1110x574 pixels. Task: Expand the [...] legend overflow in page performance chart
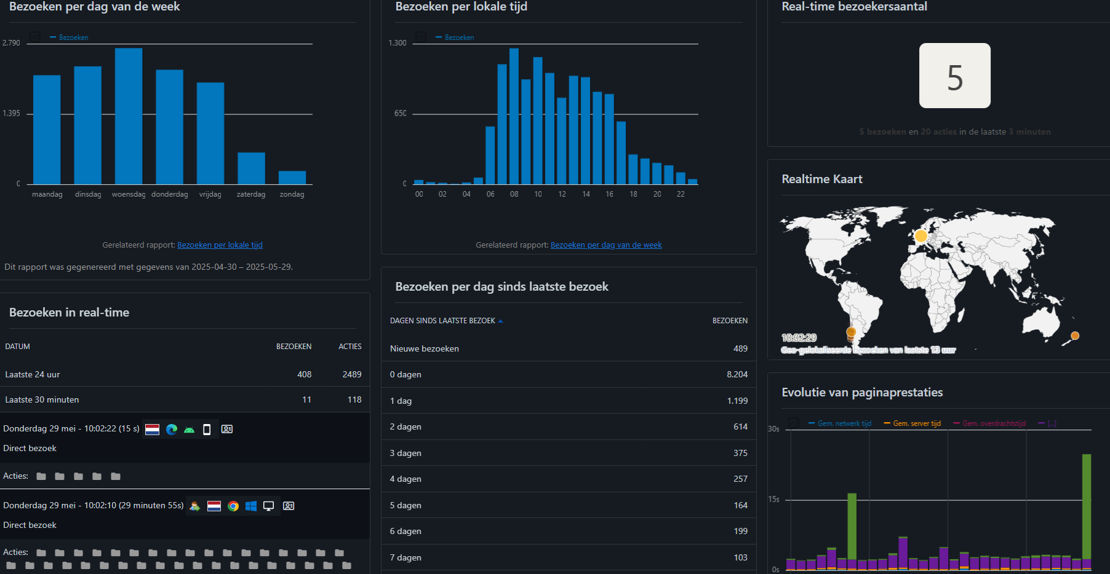pyautogui.click(x=1051, y=423)
